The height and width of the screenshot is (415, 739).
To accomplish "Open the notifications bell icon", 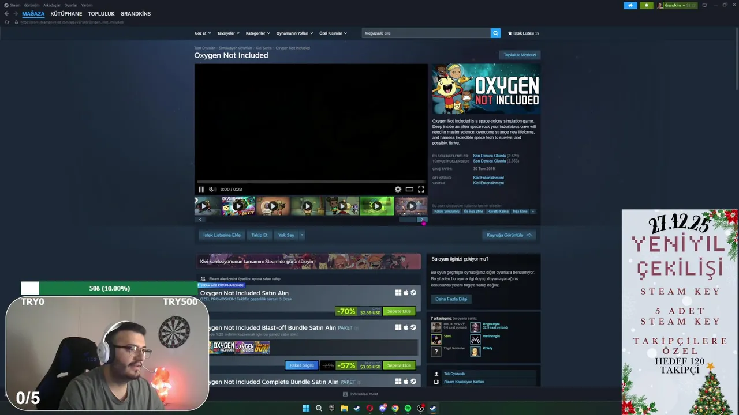I will click(646, 5).
